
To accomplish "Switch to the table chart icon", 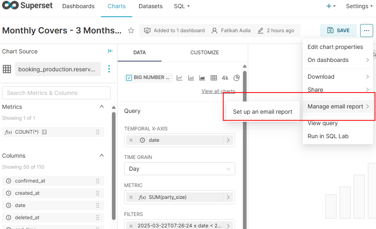I will [214, 78].
